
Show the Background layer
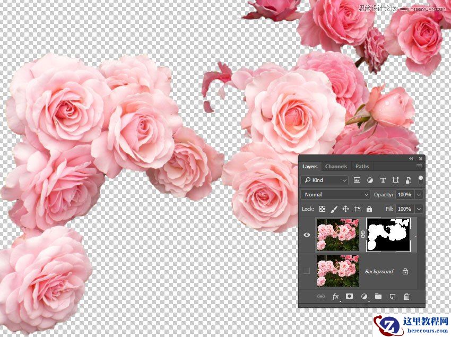(x=306, y=271)
